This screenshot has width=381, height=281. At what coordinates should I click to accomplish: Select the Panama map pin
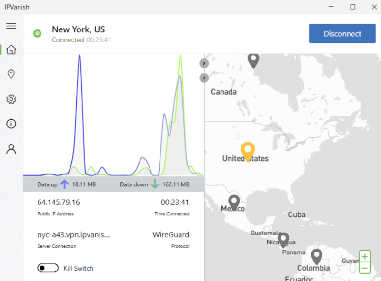[x=284, y=239]
